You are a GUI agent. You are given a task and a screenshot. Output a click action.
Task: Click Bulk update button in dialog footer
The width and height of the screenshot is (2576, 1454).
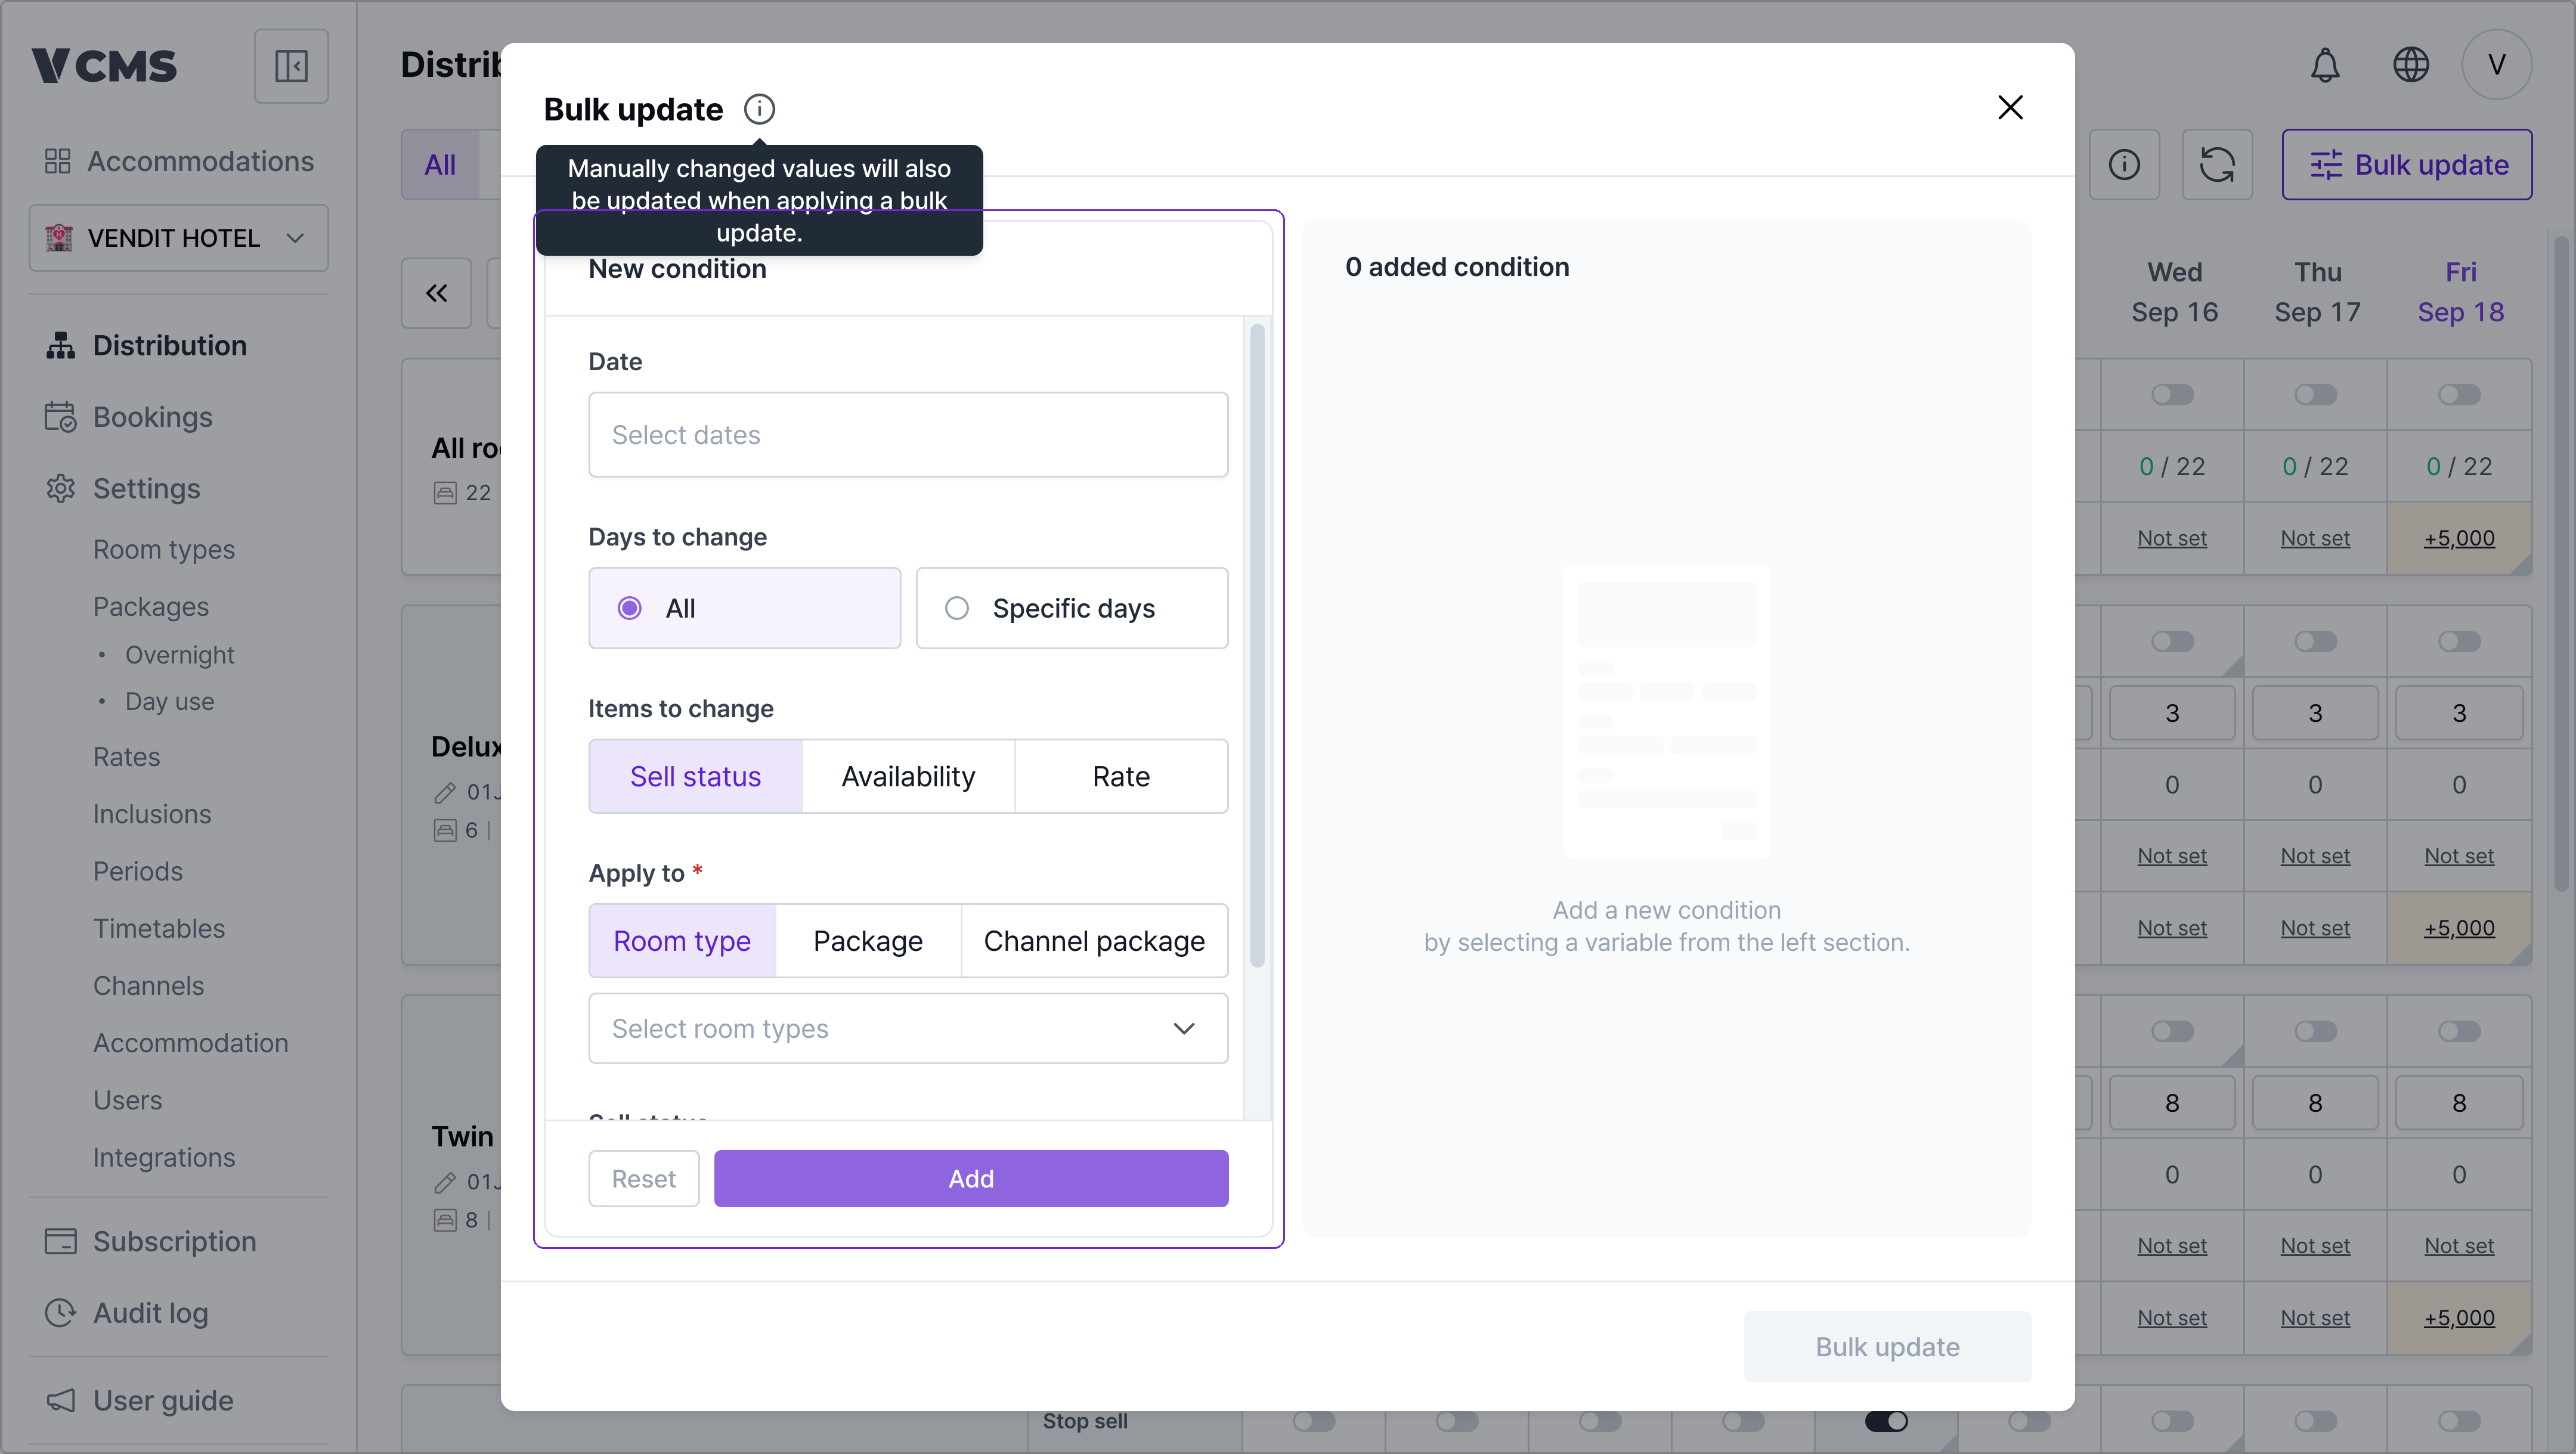pos(1887,1347)
